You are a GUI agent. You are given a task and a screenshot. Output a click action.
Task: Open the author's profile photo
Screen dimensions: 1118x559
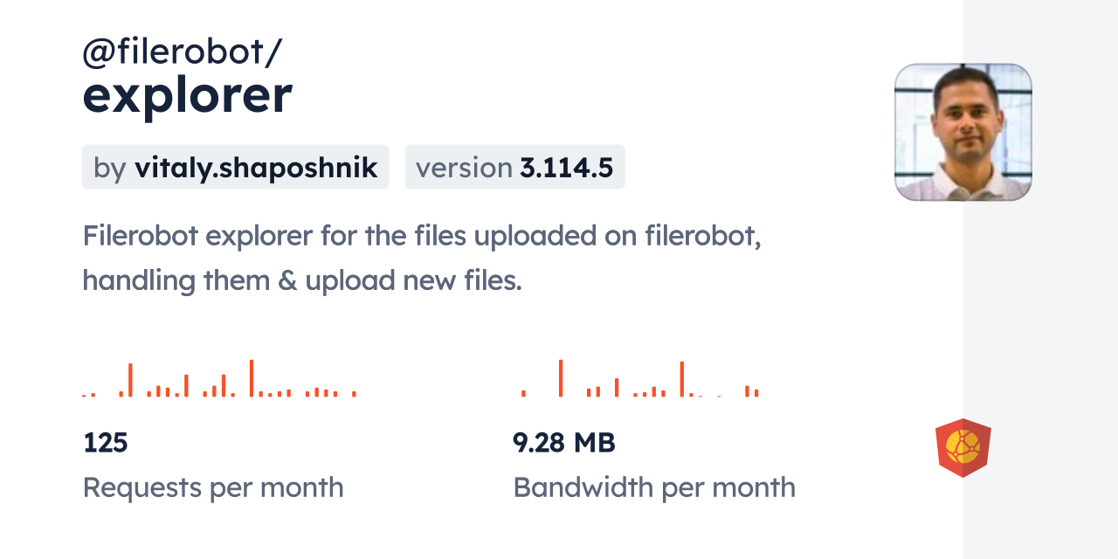click(x=963, y=132)
